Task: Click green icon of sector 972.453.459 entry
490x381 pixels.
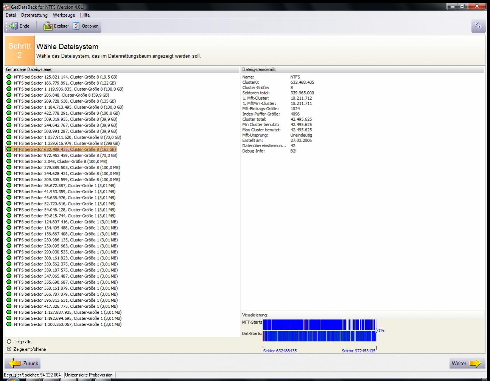Action: click(9, 156)
